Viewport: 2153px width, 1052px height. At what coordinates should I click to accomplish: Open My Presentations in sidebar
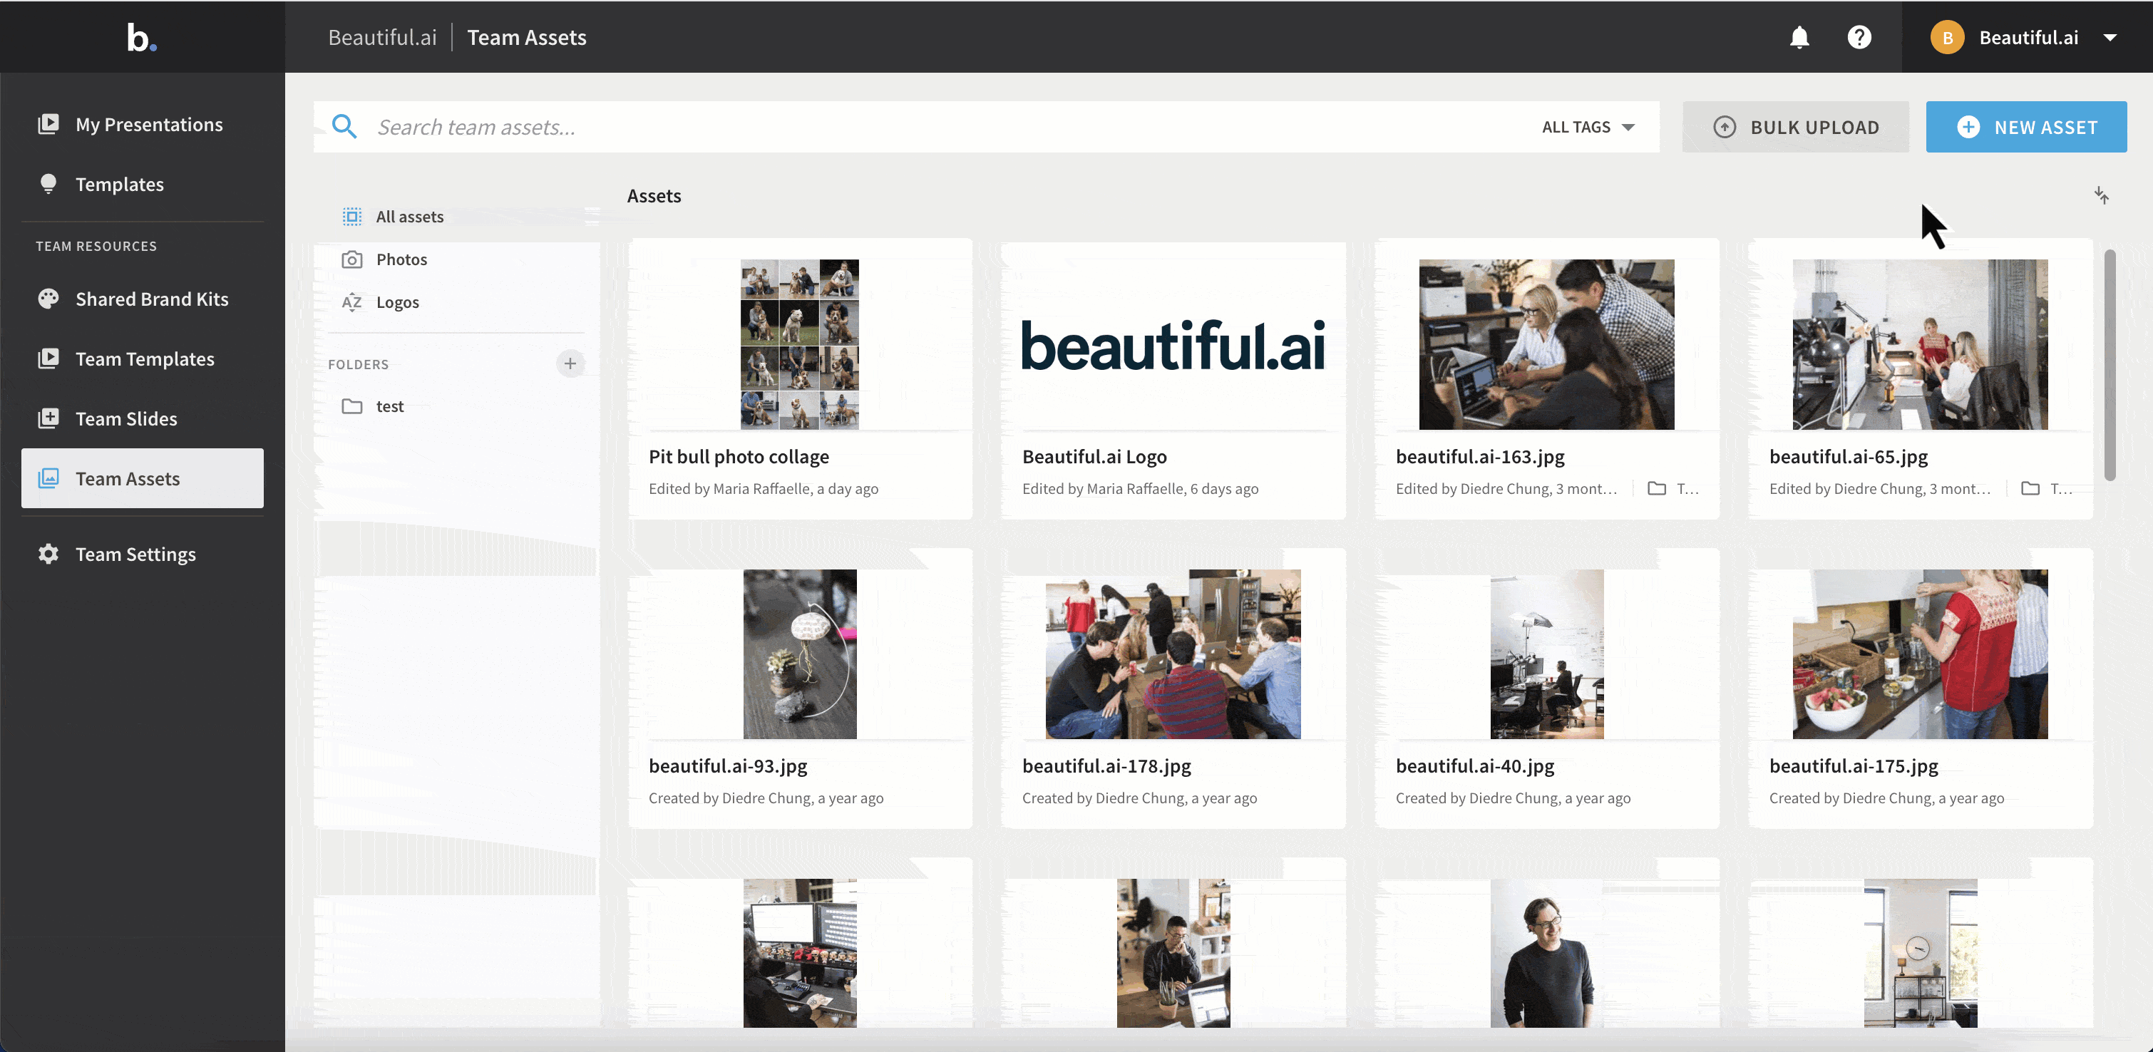click(x=143, y=125)
